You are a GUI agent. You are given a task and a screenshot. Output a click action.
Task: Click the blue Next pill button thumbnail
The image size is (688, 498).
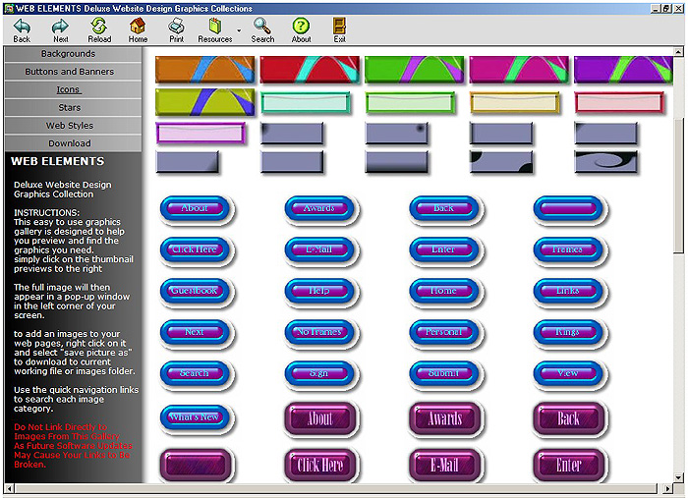195,332
